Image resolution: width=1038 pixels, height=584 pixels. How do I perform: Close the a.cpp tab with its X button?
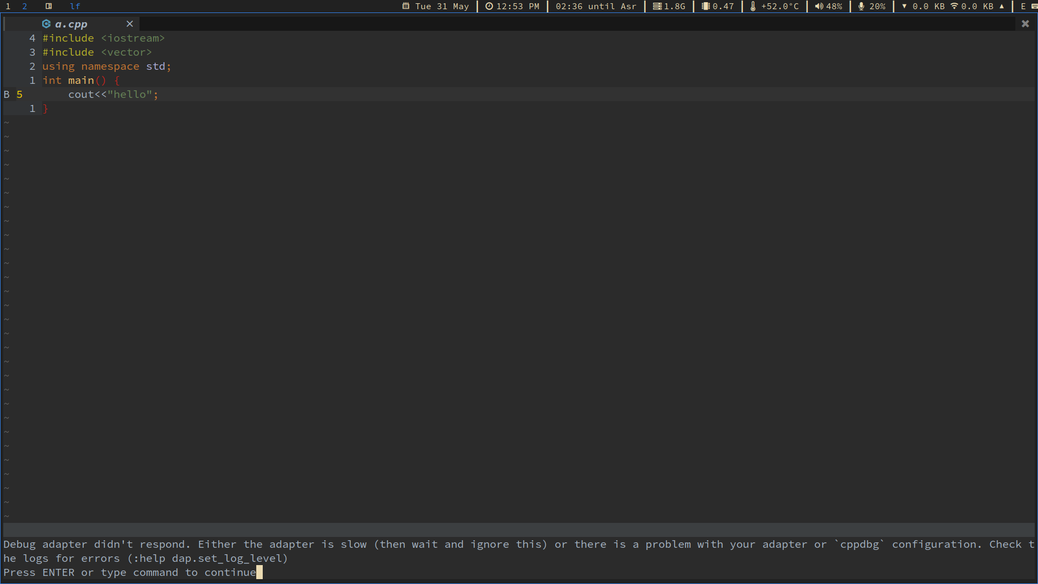(130, 24)
